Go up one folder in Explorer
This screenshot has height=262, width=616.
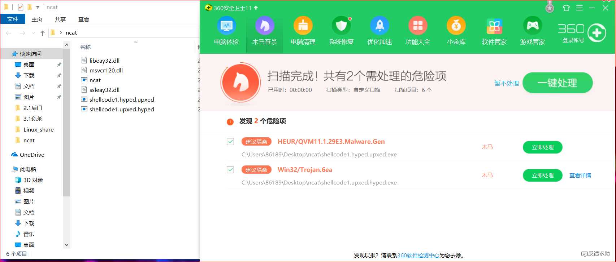pos(43,33)
